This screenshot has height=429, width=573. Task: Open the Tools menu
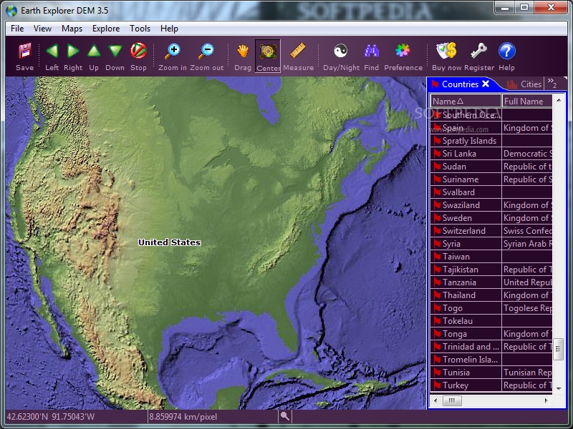[x=140, y=29]
